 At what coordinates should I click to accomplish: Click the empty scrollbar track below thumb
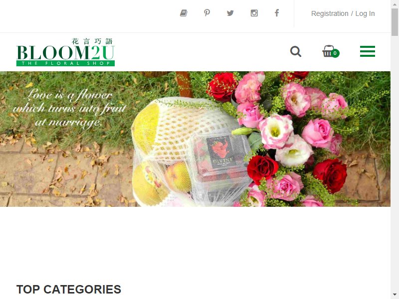click(x=395, y=164)
